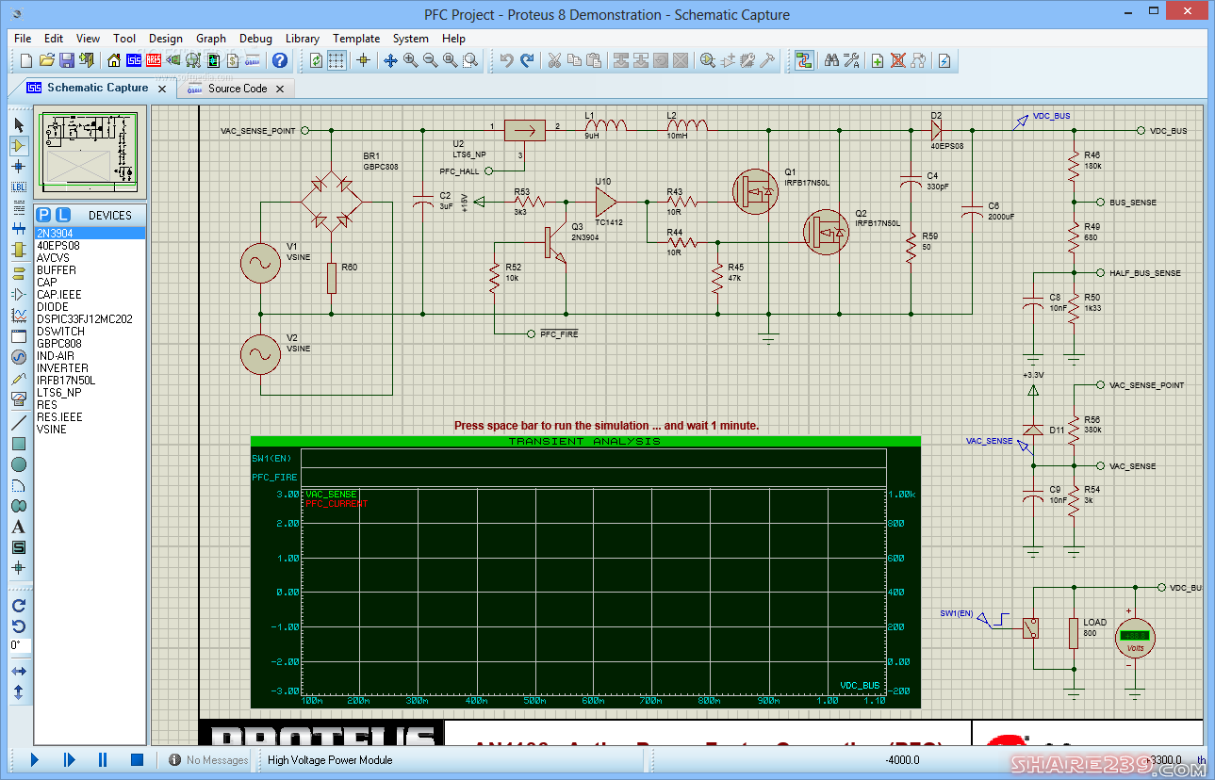1215x780 pixels.
Task: Redo the last undone change
Action: (x=527, y=60)
